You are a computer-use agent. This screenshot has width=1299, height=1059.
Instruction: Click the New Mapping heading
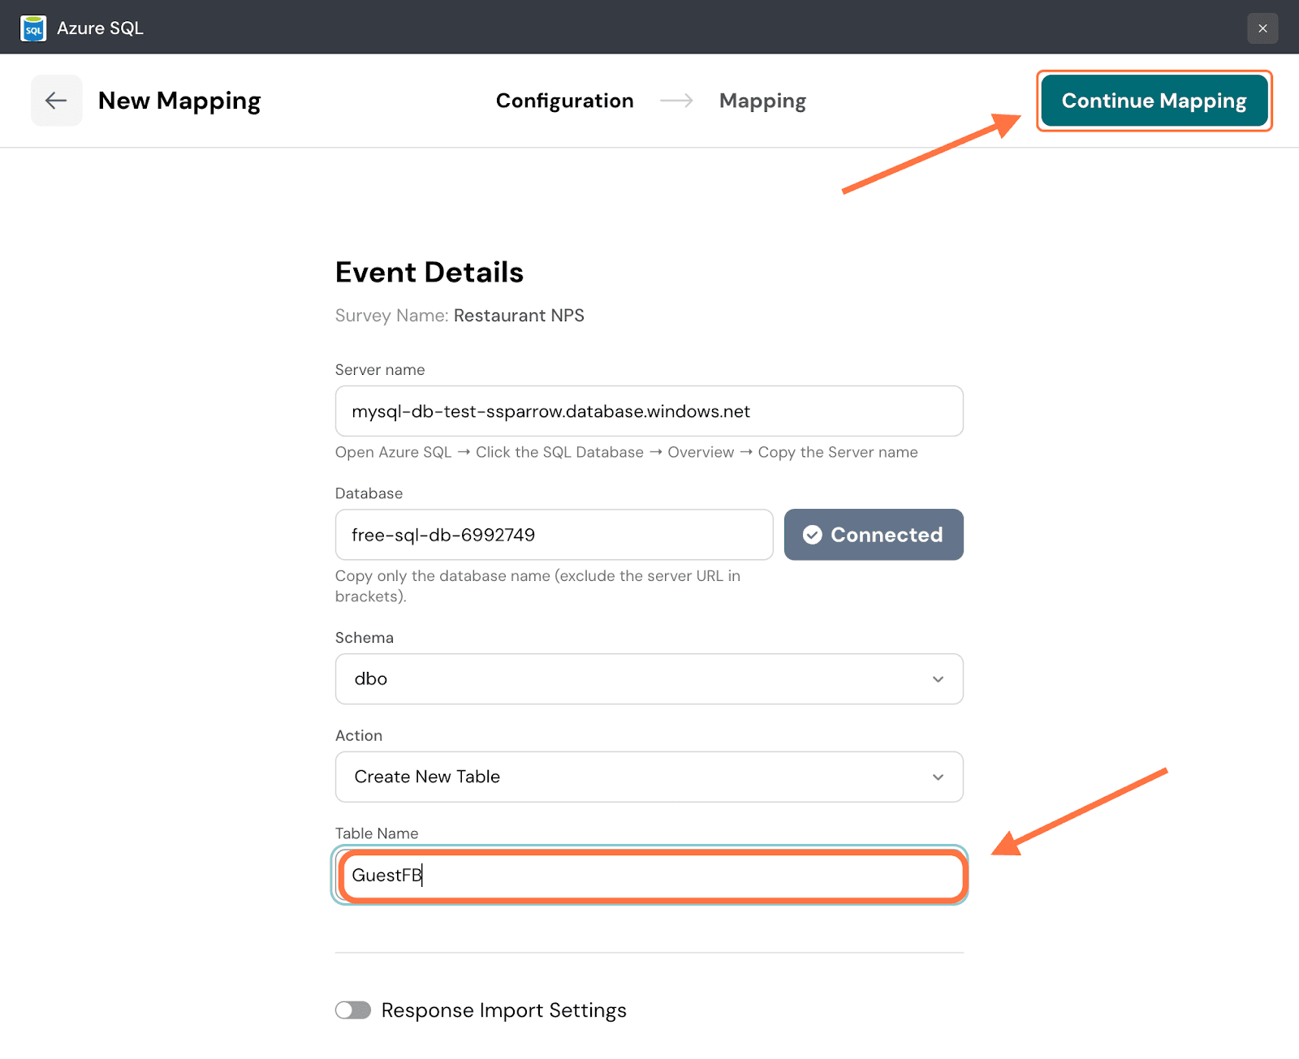point(179,101)
